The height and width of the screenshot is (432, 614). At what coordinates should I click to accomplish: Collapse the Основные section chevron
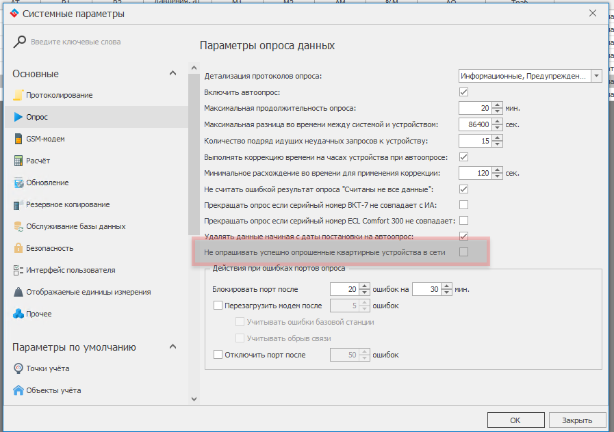pos(173,74)
